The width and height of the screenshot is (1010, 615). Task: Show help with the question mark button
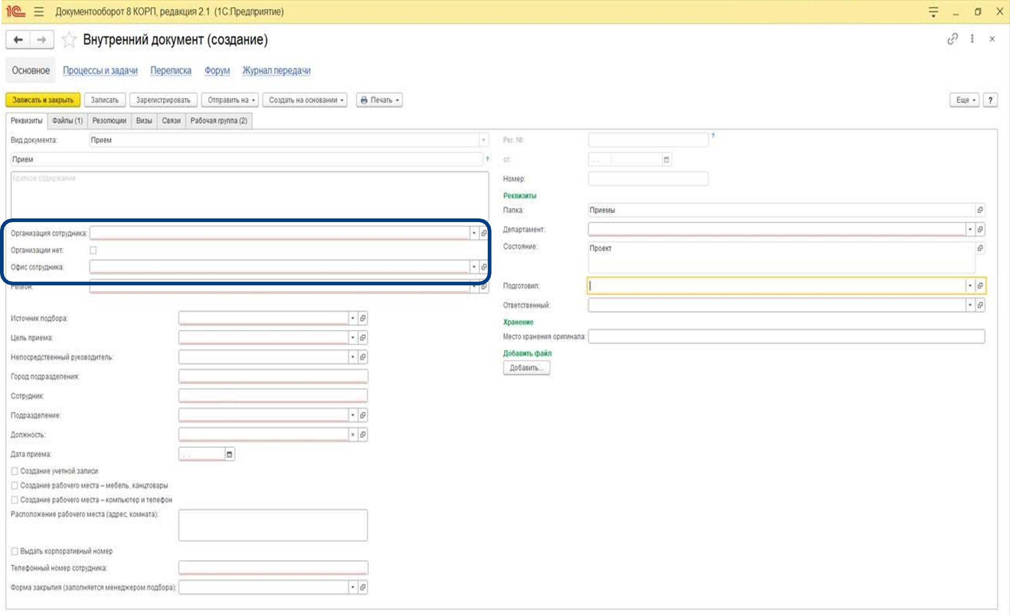click(x=990, y=100)
